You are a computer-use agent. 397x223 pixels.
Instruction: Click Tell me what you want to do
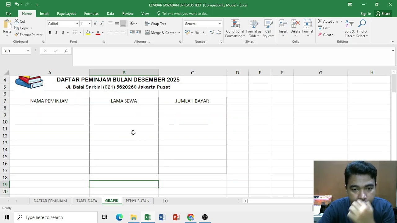pyautogui.click(x=185, y=14)
